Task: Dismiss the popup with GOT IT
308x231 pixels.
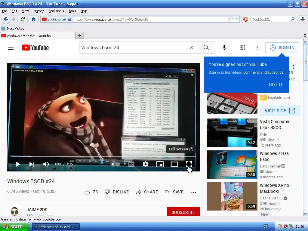Action: (276, 85)
